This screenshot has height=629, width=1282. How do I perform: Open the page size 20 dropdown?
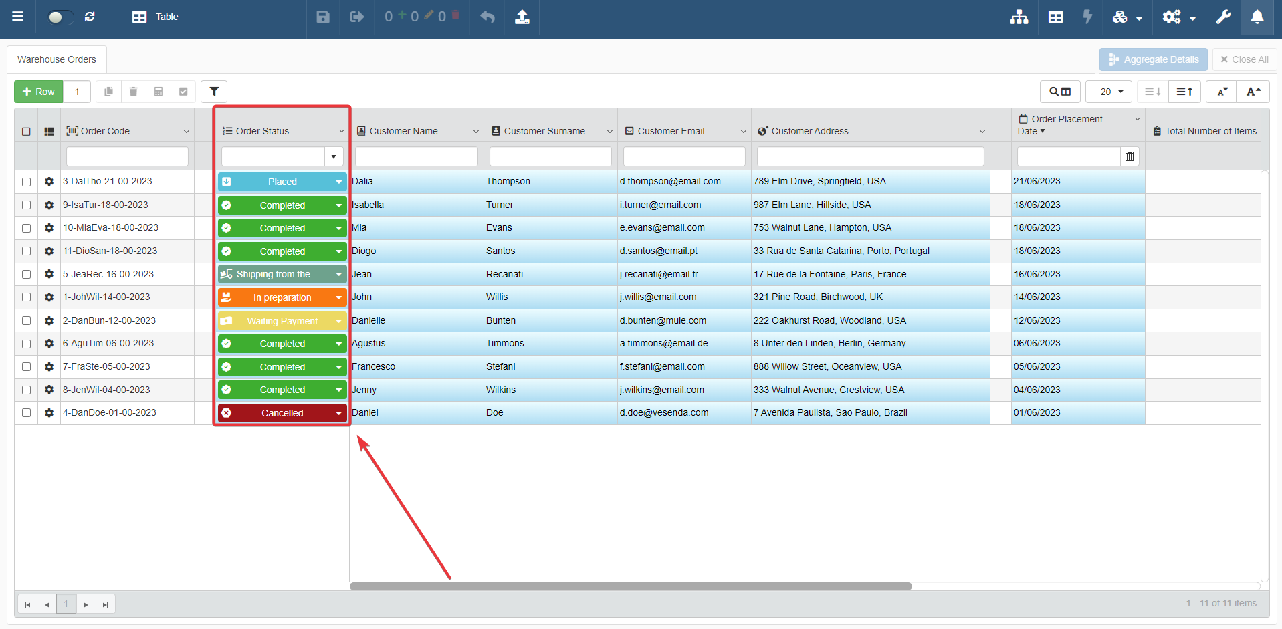(1109, 92)
